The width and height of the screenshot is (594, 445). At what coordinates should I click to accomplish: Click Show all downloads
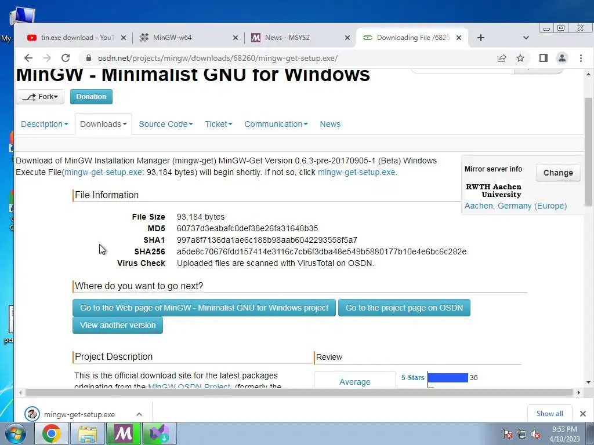[x=550, y=414]
